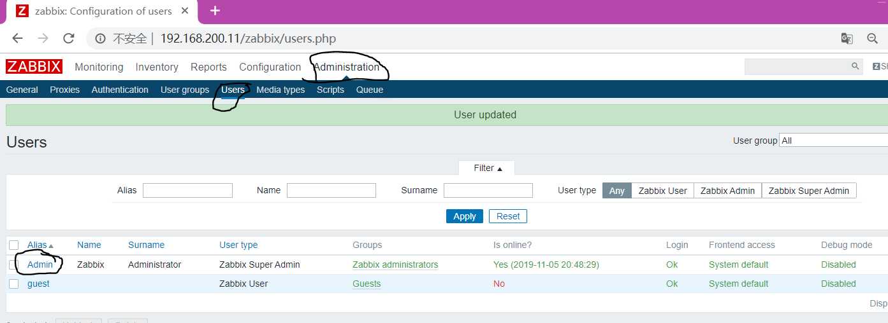Click the Name filter field
Viewport: 888px width, 323px height.
tap(331, 190)
